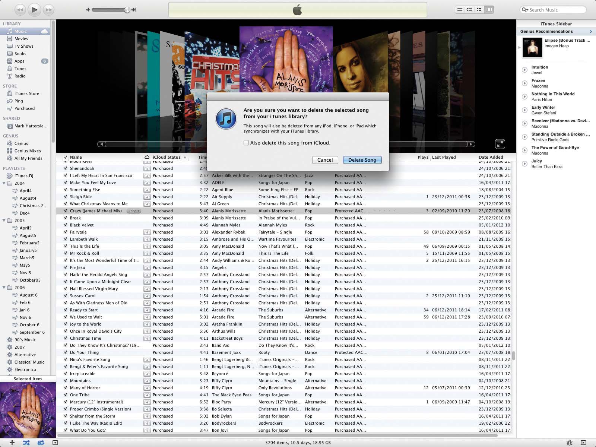This screenshot has height=447, width=596.
Task: Open Genius Mixes
Action: 28,151
